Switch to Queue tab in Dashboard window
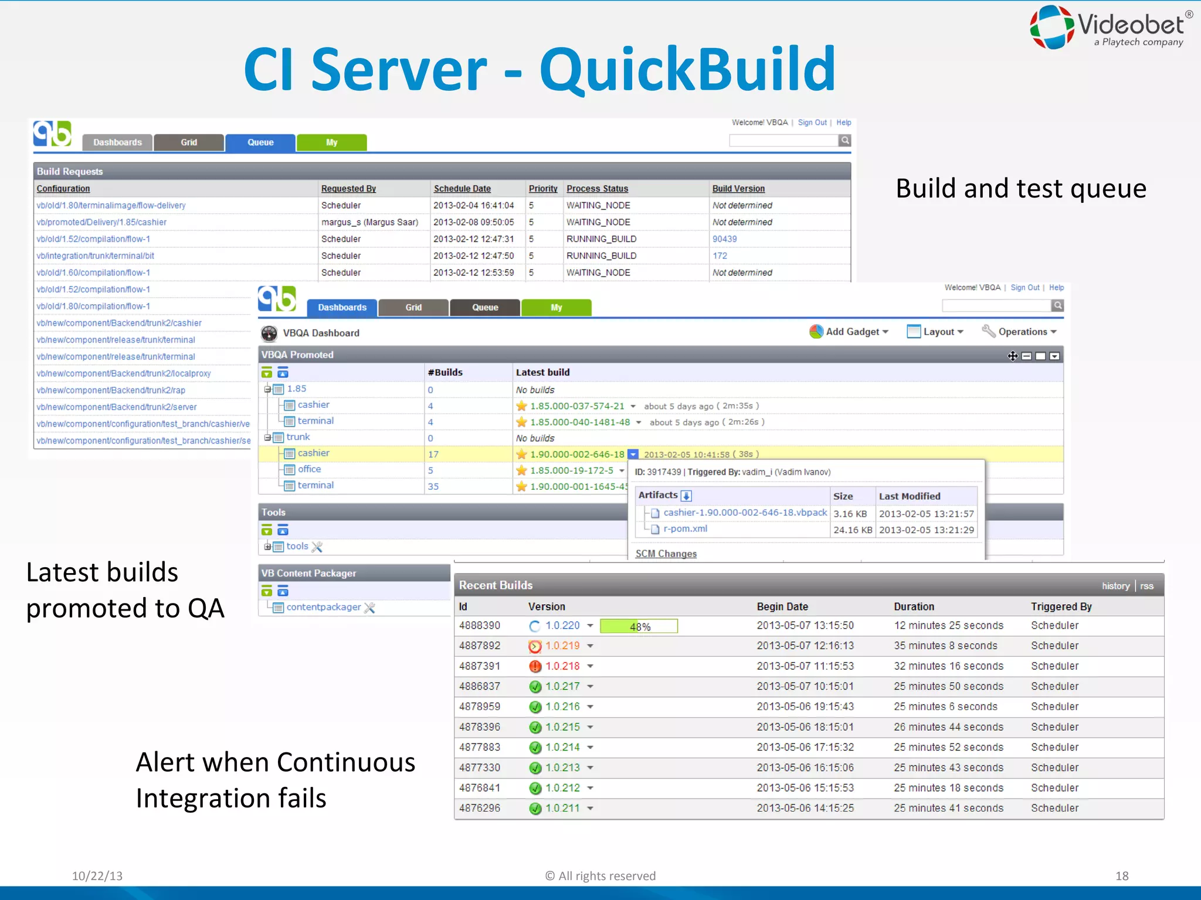This screenshot has width=1201, height=900. [485, 308]
